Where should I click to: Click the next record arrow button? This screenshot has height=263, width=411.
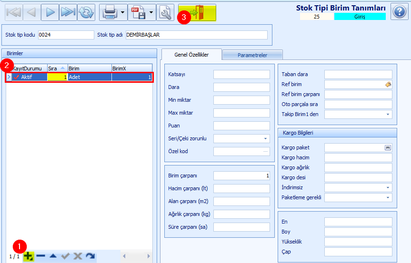[x=50, y=13]
